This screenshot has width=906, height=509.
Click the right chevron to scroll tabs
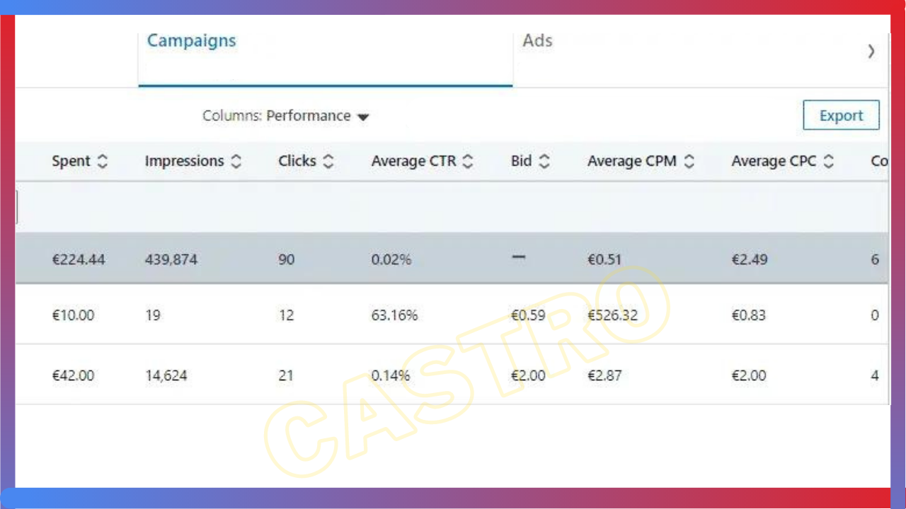pos(871,51)
